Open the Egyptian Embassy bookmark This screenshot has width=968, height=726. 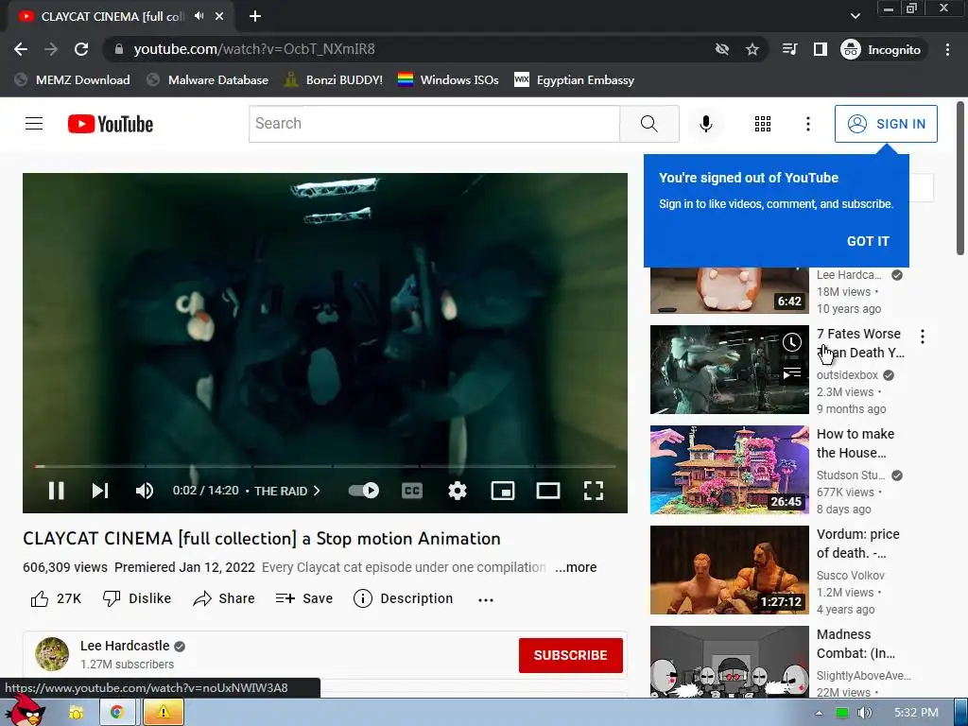point(574,80)
